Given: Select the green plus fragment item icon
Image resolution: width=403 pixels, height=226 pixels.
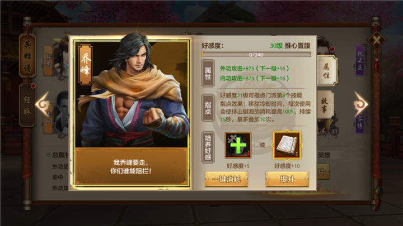Looking at the screenshot, I should click(x=238, y=145).
